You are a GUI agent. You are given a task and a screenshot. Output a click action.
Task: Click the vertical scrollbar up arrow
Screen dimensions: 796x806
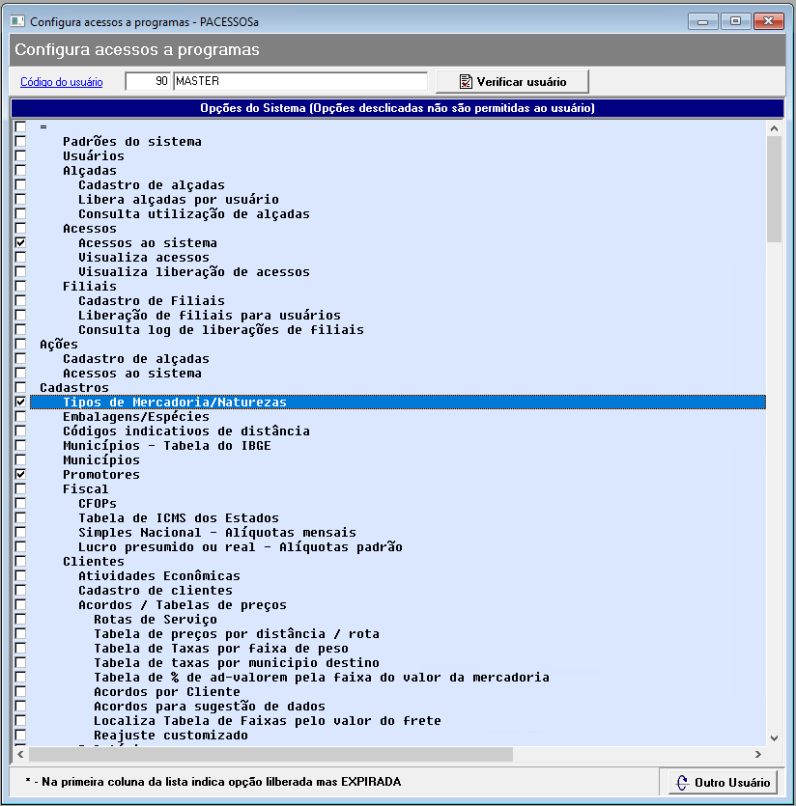pyautogui.click(x=774, y=127)
